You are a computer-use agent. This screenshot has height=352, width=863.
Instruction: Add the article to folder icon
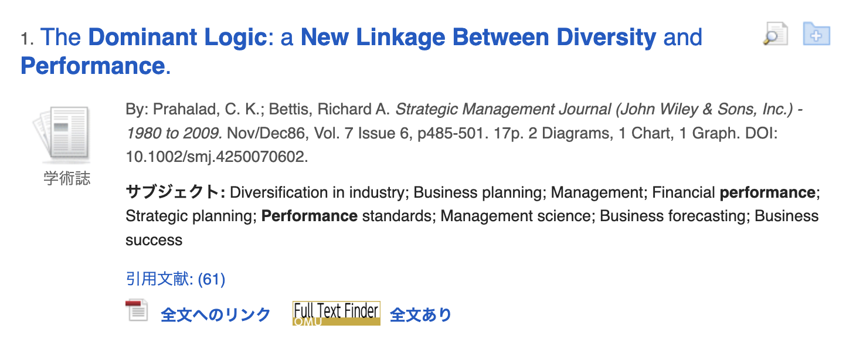[x=816, y=34]
